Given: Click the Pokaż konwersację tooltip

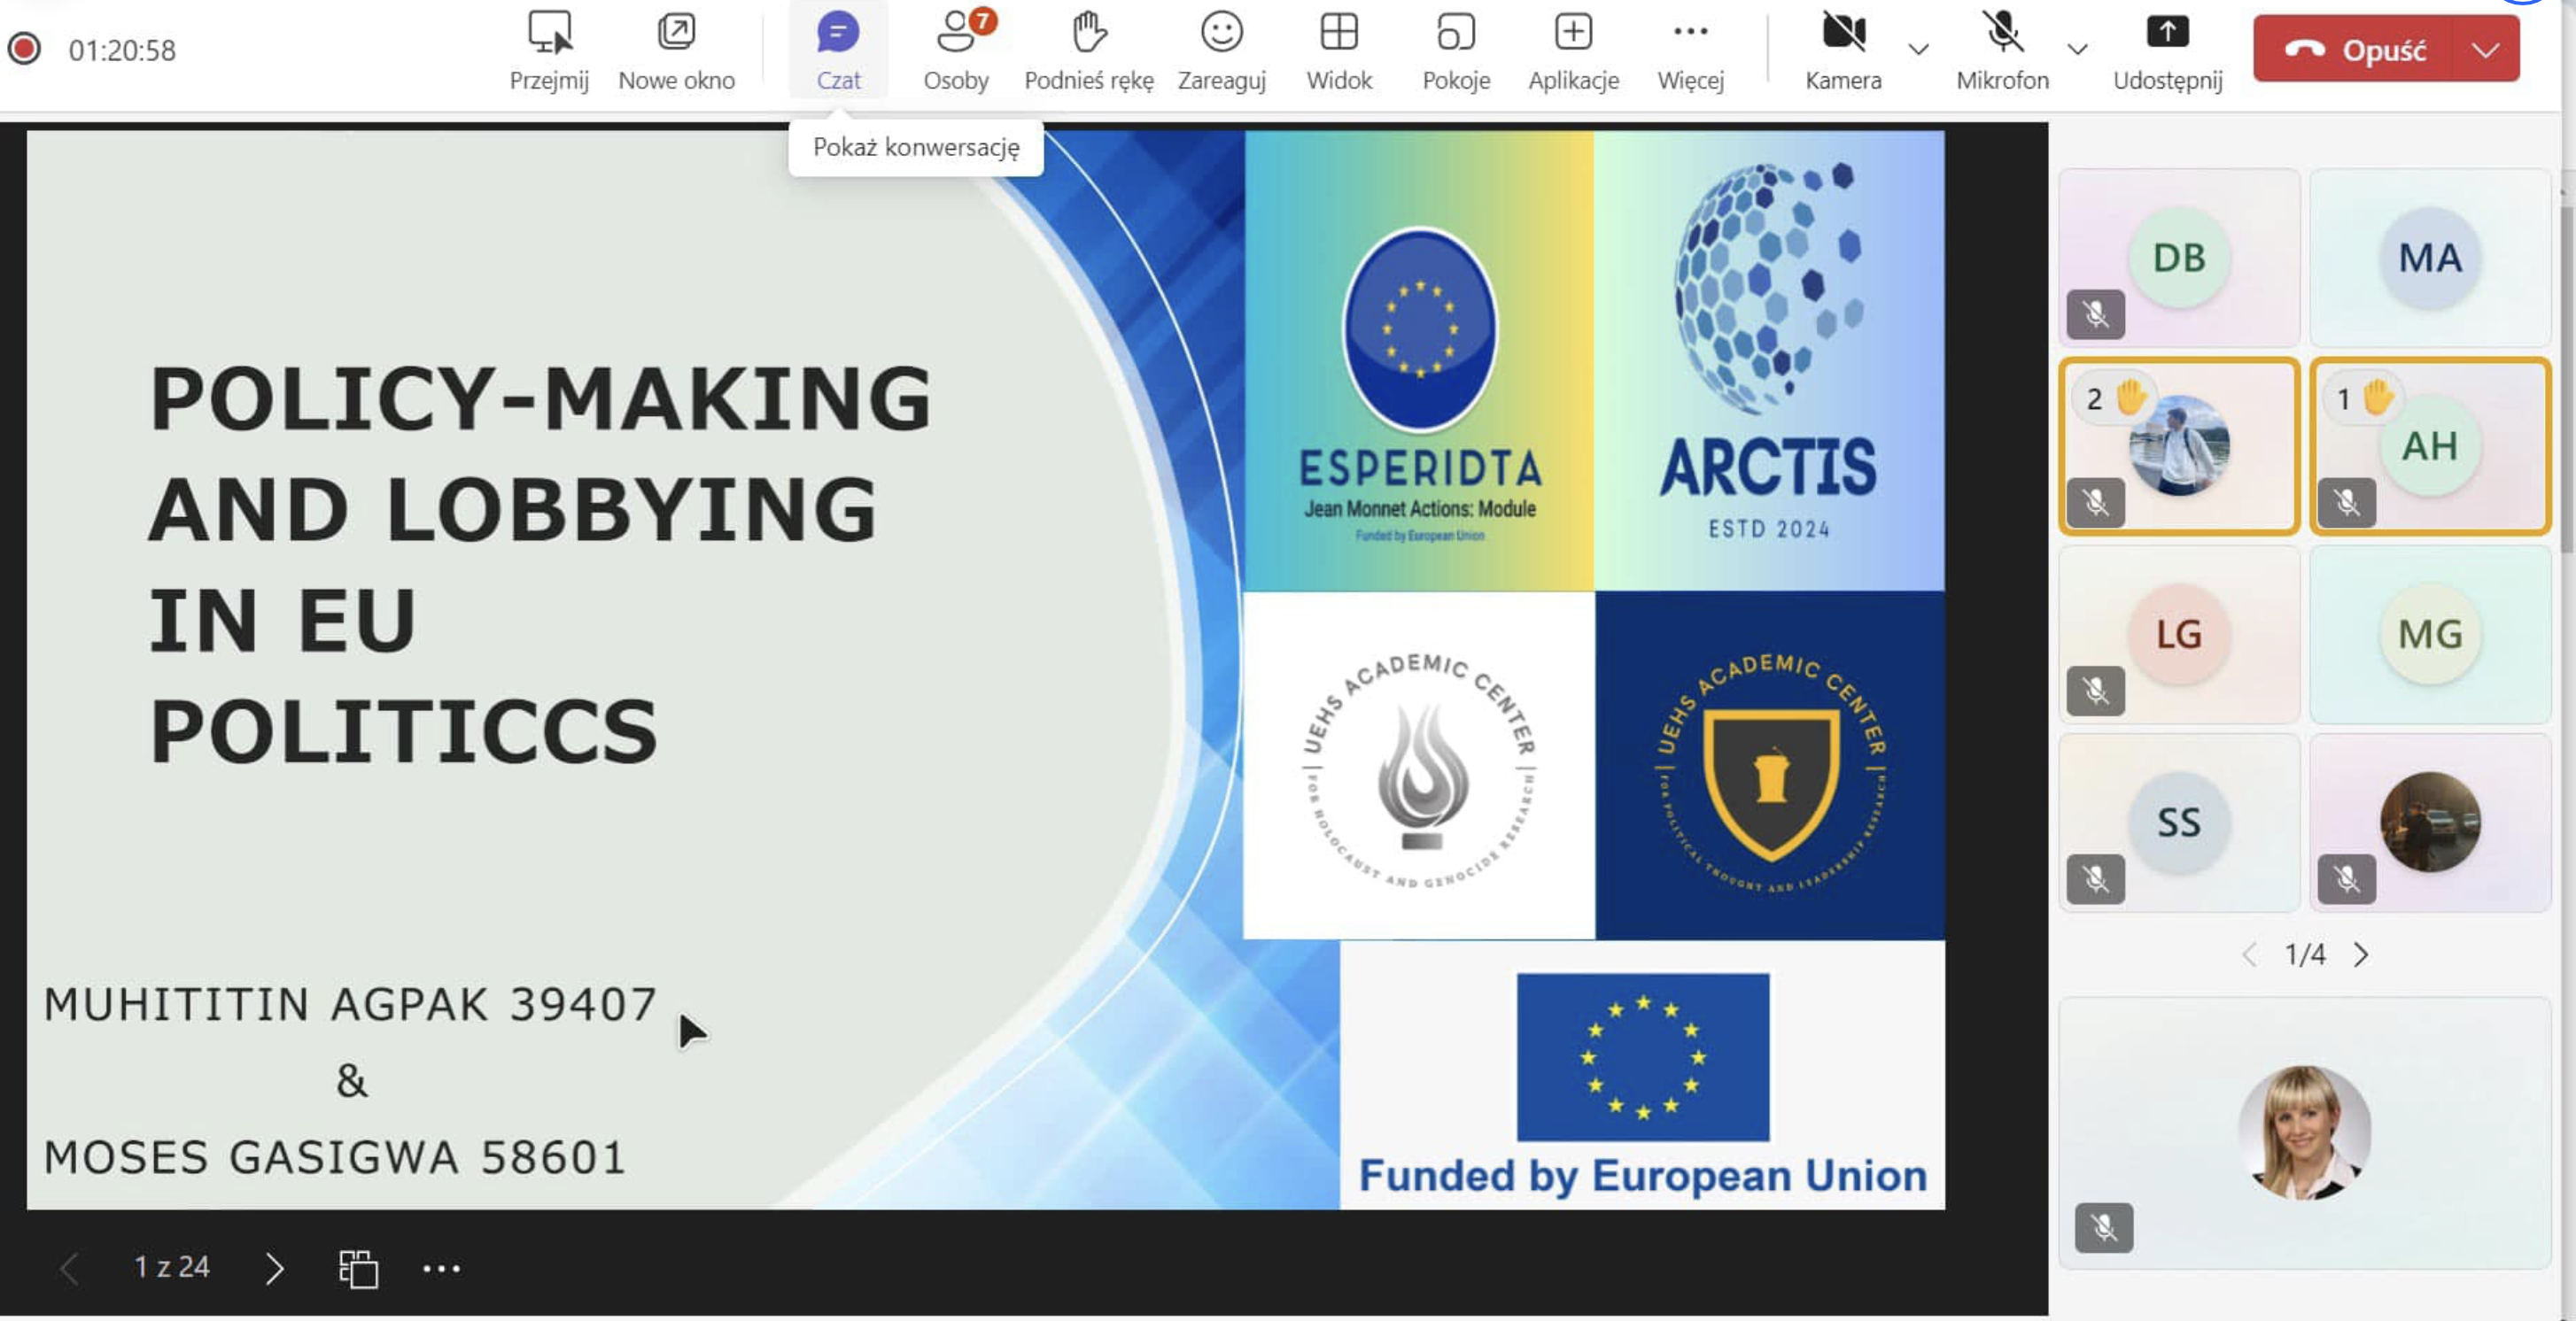Looking at the screenshot, I should (916, 148).
